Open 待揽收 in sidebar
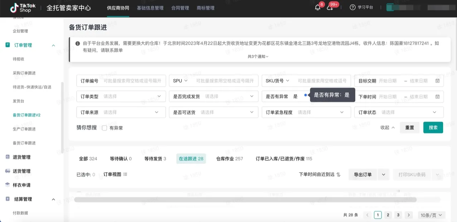Screen dimensions: 457x222 (x=19, y=59)
